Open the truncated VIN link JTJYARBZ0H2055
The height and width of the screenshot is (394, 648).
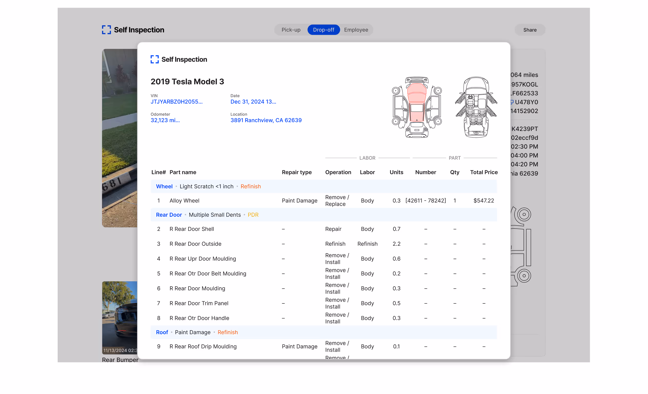pos(176,102)
